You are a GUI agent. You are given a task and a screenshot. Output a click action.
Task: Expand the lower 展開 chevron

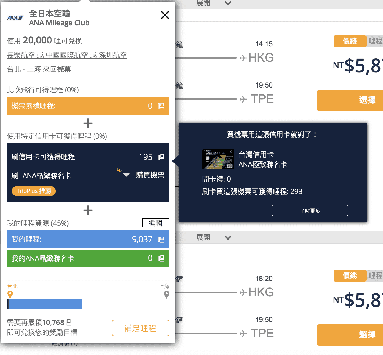228,237
